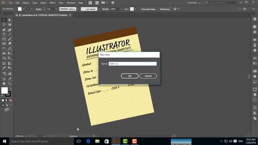Set paint mode to None
Screen dimensions: 258x145
pyautogui.click(x=10, y=100)
